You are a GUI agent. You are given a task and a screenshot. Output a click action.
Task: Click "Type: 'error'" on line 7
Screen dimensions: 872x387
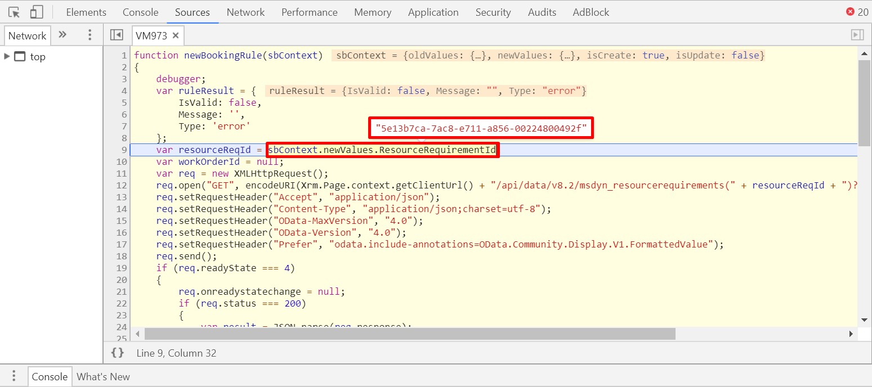(214, 126)
